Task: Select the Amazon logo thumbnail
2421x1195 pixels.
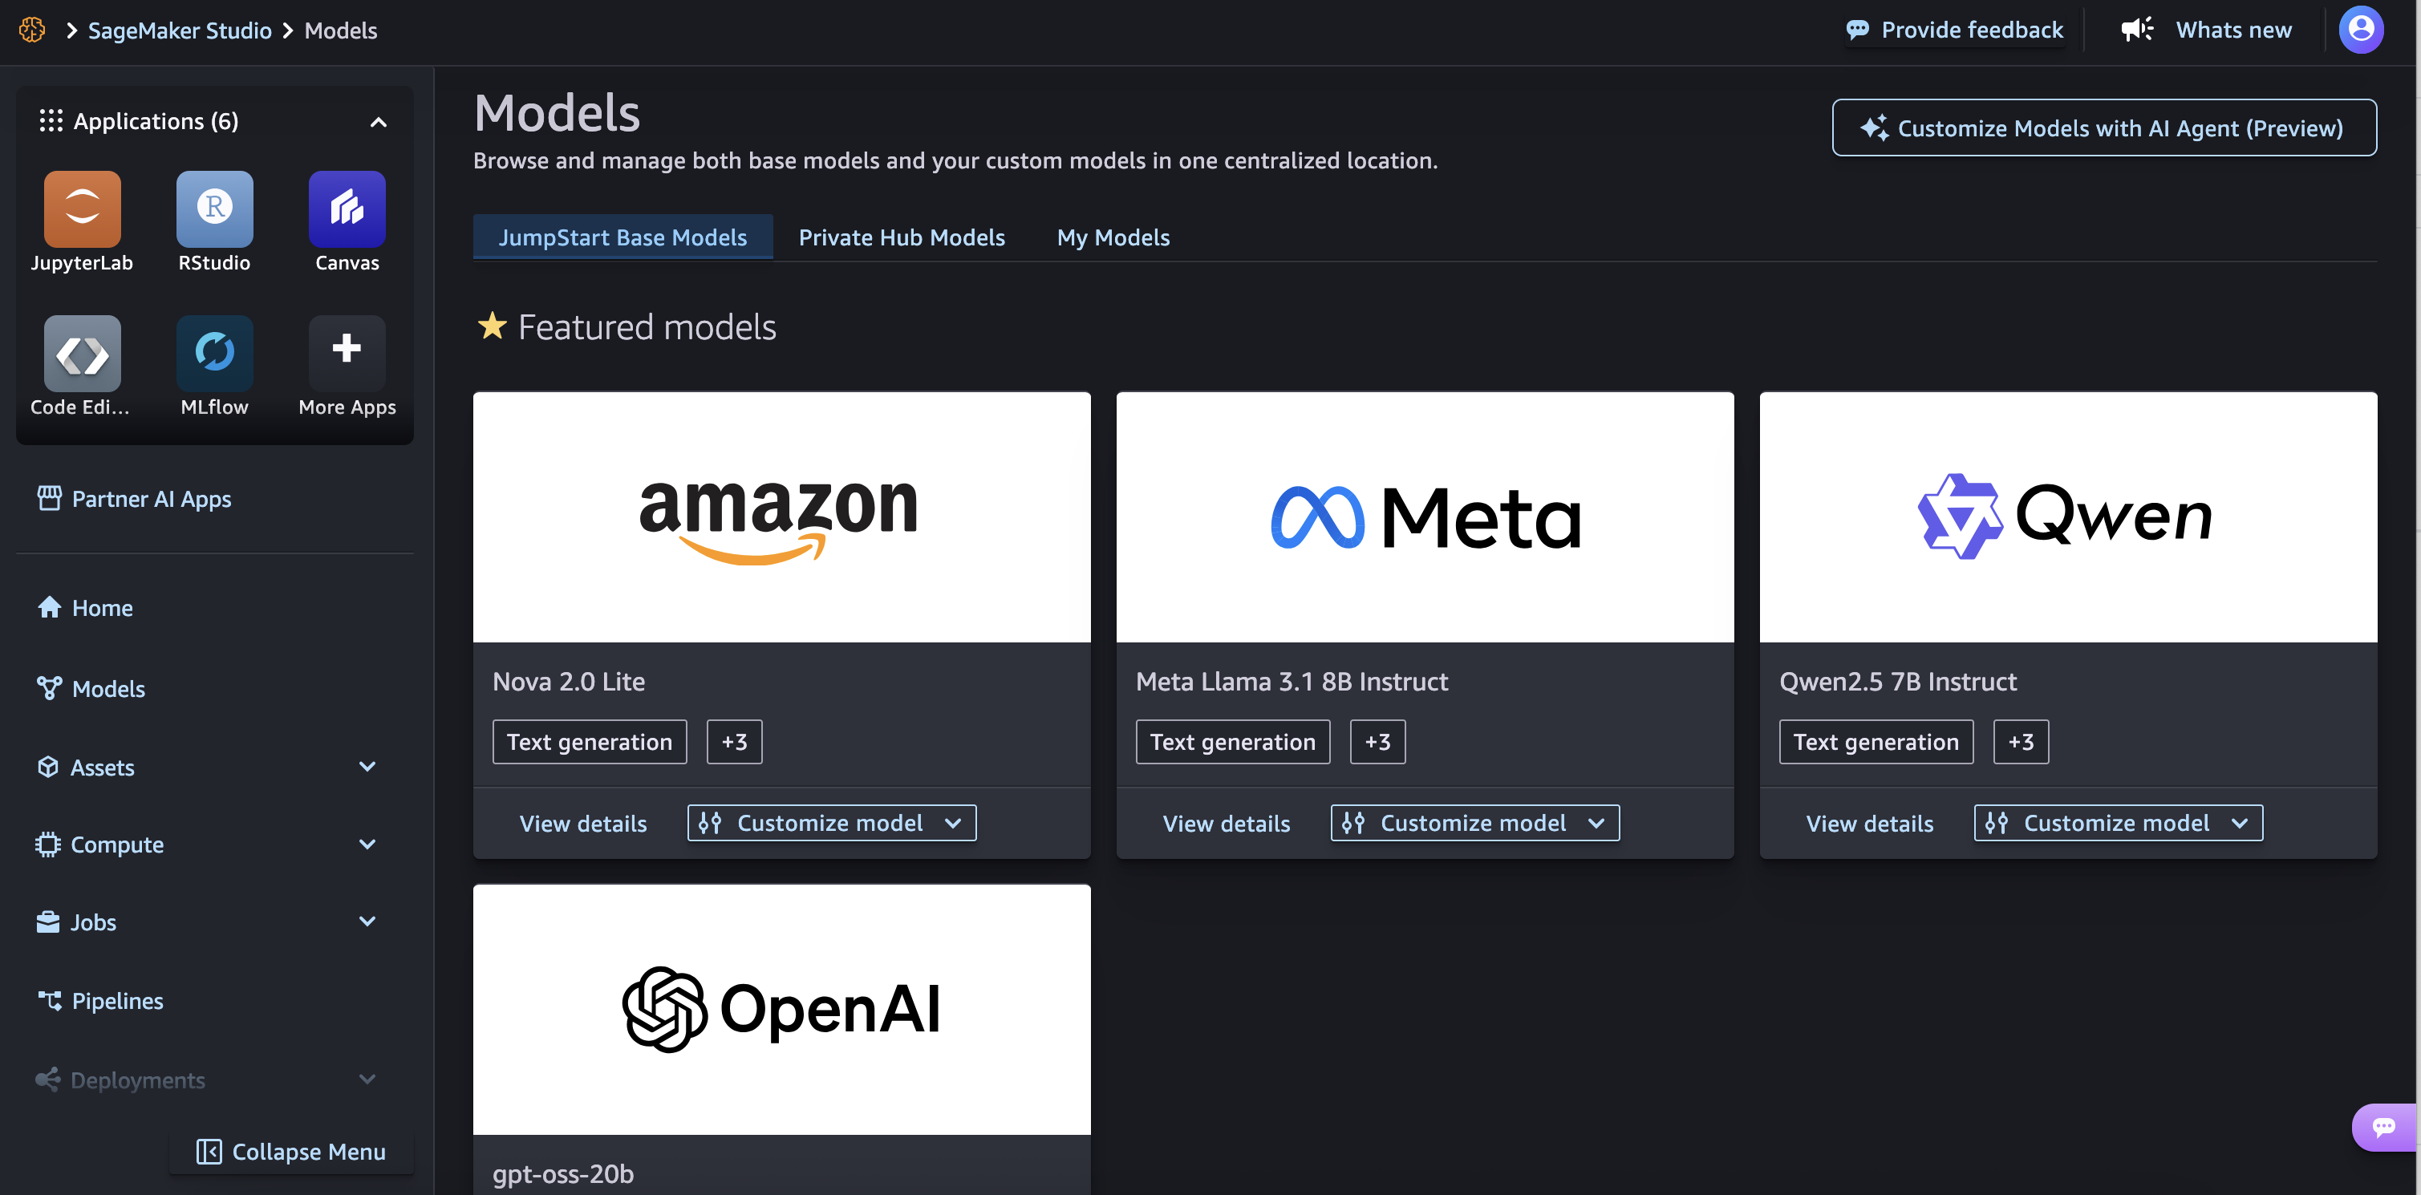Action: pos(782,516)
